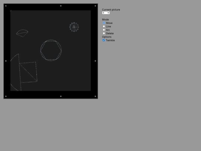
Task: Click the square with diagonal line
Action: pos(28,72)
